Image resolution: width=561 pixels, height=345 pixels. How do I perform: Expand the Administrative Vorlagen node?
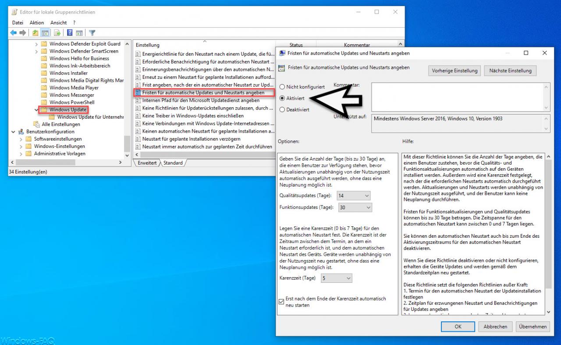click(21, 154)
